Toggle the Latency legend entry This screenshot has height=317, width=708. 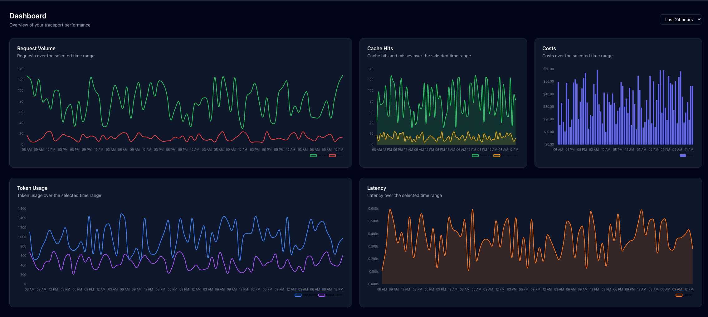684,295
